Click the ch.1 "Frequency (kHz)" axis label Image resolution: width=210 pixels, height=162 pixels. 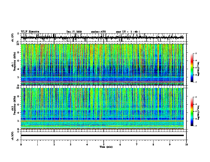pyautogui.click(x=14, y=61)
